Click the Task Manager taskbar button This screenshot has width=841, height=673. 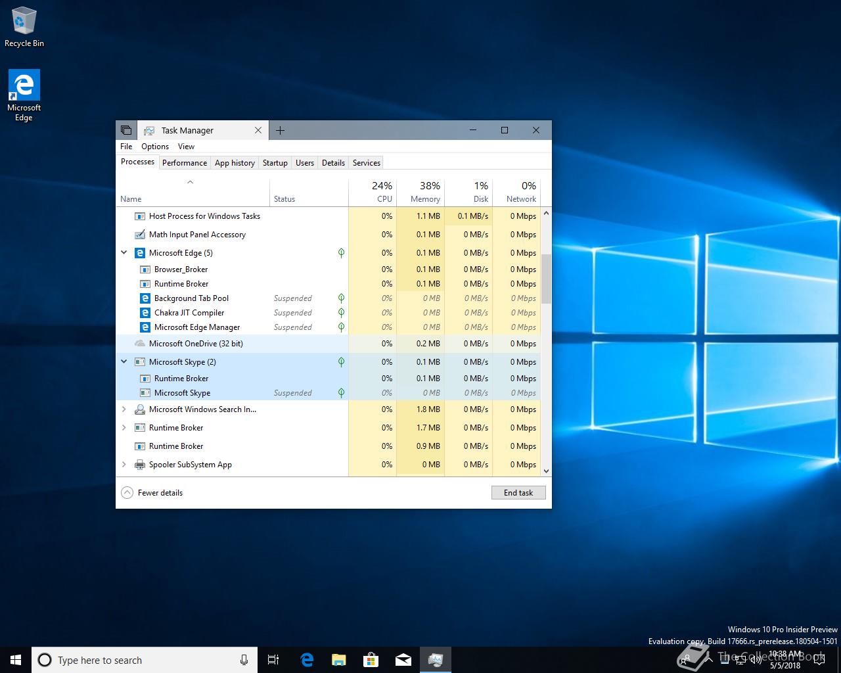435,660
